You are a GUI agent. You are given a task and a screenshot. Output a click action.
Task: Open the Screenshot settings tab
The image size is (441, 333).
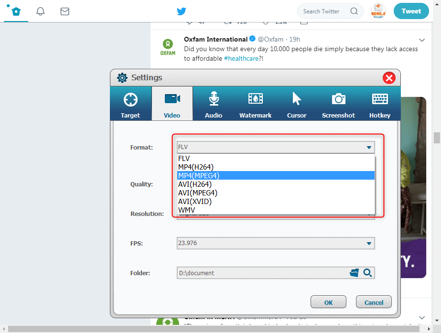[338, 103]
